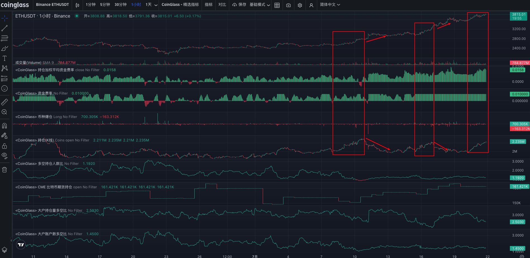Open the time axis settings gear at bottom right
The image size is (530, 258).
pyautogui.click(x=522, y=256)
